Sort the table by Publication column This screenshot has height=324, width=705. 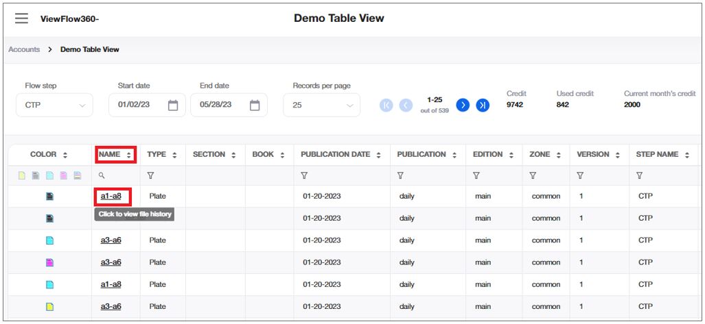(426, 155)
